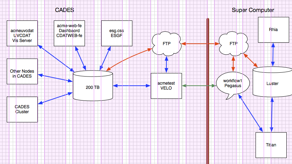This screenshot has height=164, width=292.
Task: Select the acmetest VELO box
Action: coord(166,86)
